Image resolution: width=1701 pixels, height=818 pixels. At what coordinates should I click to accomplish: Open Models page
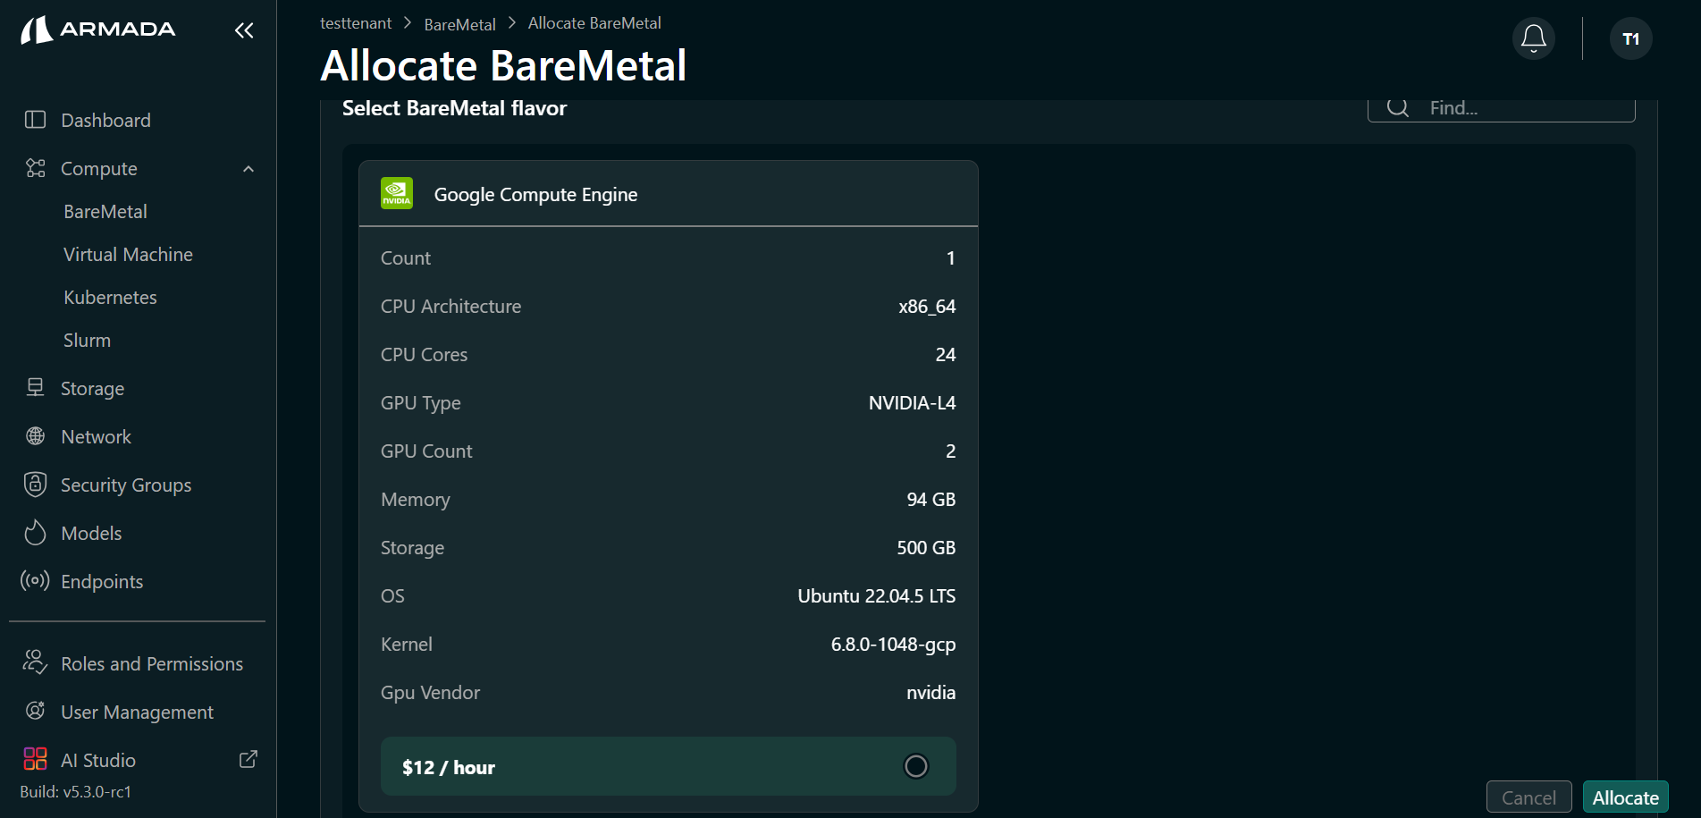click(x=91, y=533)
